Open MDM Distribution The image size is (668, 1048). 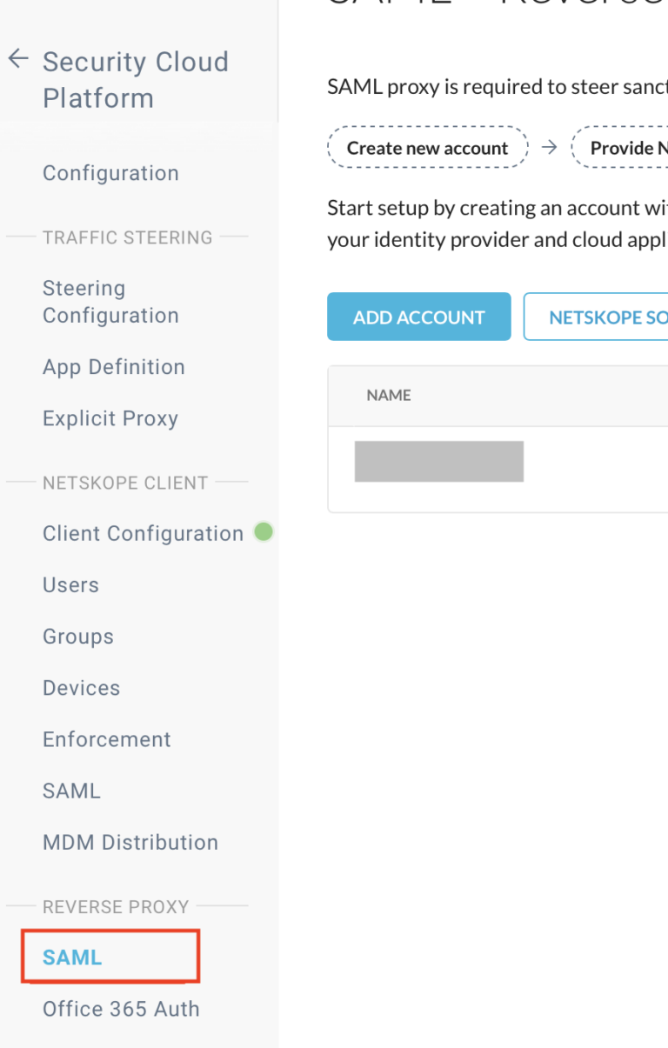[x=130, y=842]
